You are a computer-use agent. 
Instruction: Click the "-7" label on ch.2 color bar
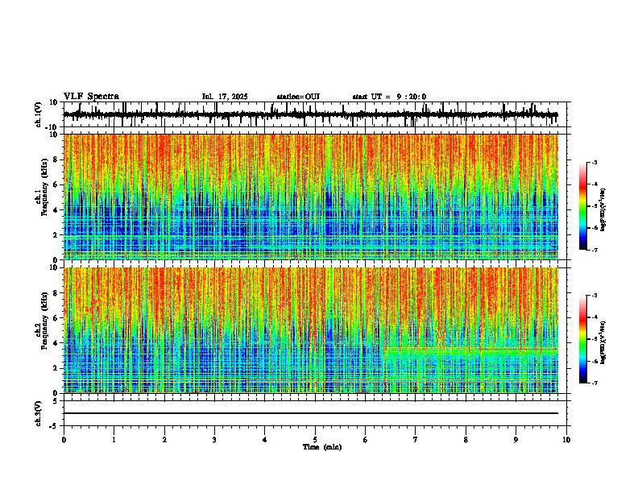594,383
